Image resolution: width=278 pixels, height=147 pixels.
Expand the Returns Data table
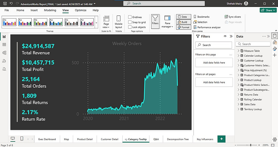[238, 95]
